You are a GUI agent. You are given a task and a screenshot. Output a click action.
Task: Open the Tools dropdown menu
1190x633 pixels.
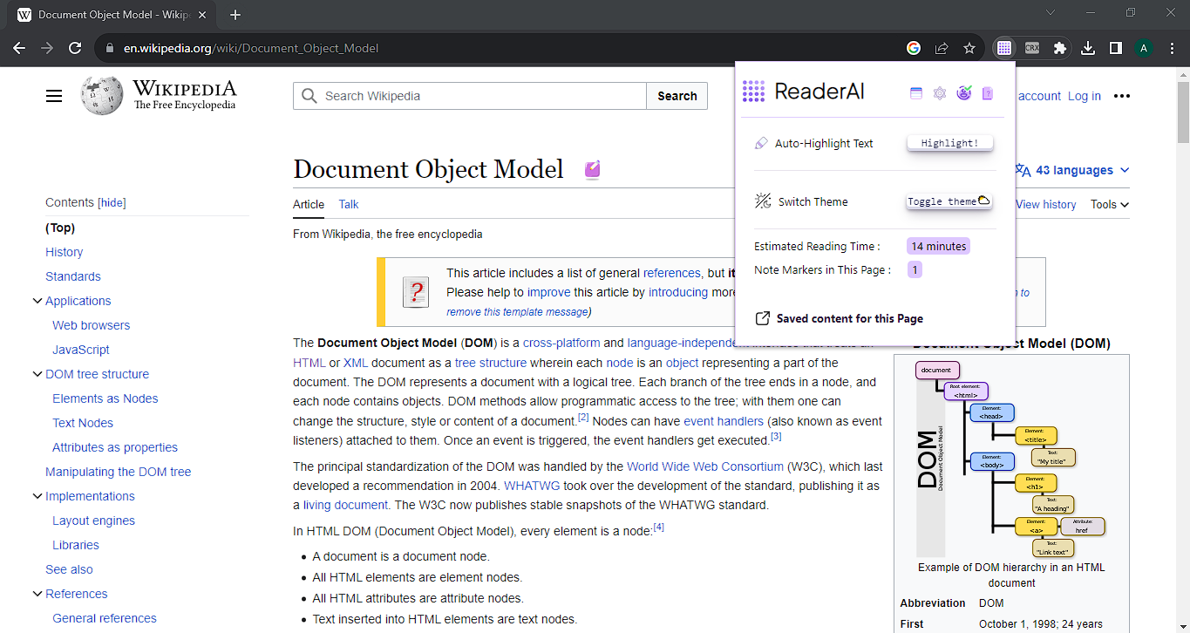[1110, 204]
